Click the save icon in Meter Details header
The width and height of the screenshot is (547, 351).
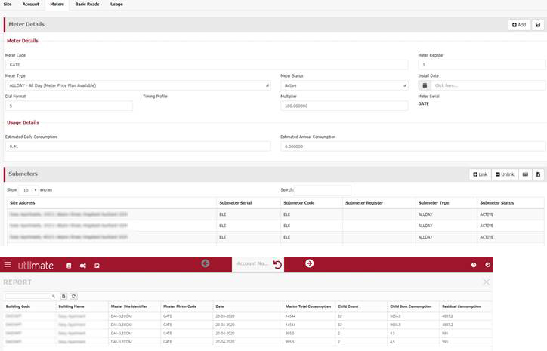(538, 25)
